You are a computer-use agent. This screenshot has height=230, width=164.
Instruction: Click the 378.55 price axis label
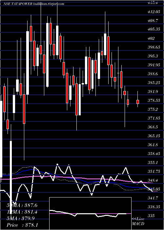click(x=154, y=101)
